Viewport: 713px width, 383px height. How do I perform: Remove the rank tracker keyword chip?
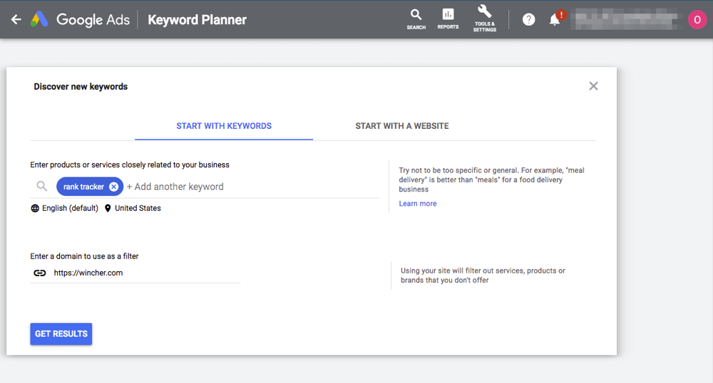(x=113, y=187)
